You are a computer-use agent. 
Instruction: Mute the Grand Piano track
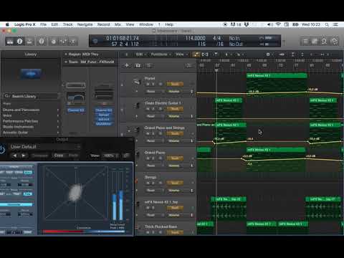pos(148,158)
